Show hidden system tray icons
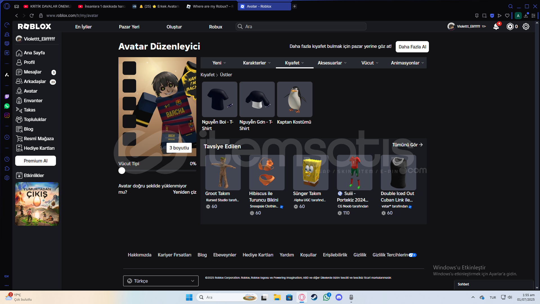This screenshot has width=540, height=304. [x=473, y=297]
